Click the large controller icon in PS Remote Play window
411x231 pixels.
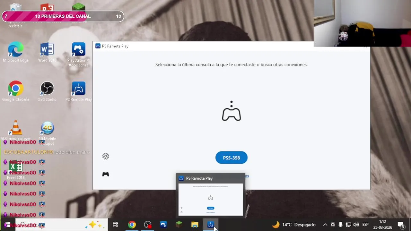click(231, 111)
